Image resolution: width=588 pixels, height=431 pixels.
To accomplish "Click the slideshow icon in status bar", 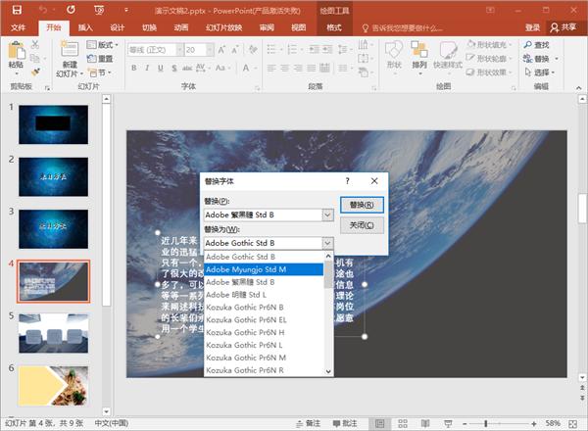I will pyautogui.click(x=448, y=423).
